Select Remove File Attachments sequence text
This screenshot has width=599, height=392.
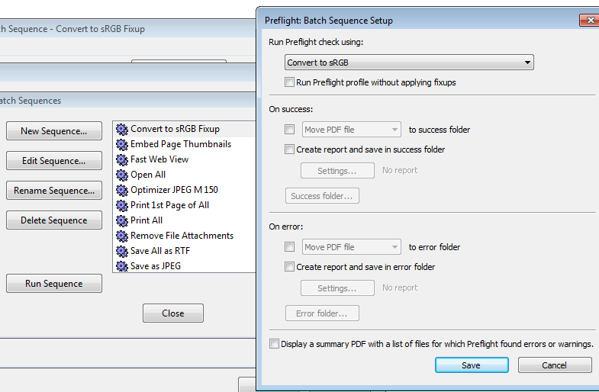pyautogui.click(x=182, y=236)
